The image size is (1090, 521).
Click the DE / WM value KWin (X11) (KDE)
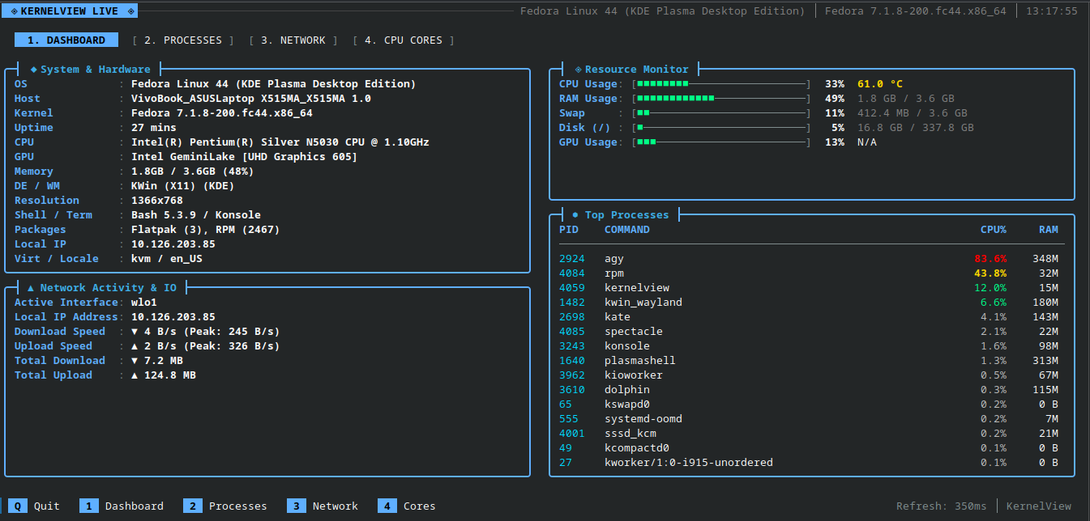pos(183,185)
